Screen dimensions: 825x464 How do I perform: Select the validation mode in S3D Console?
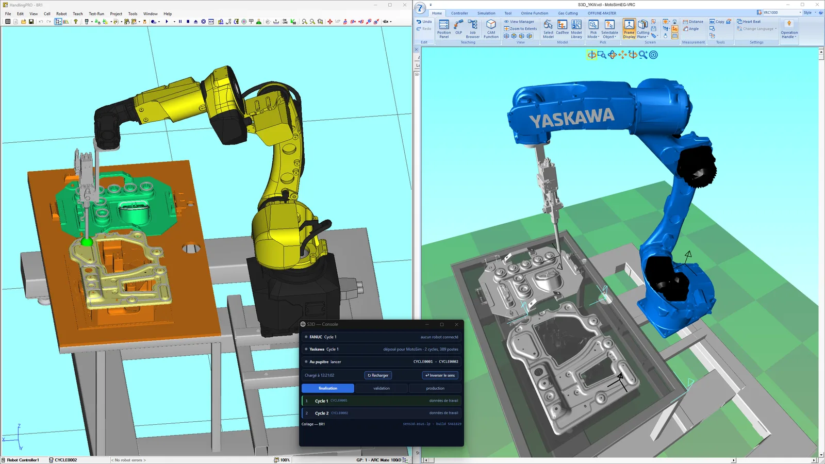tap(382, 388)
